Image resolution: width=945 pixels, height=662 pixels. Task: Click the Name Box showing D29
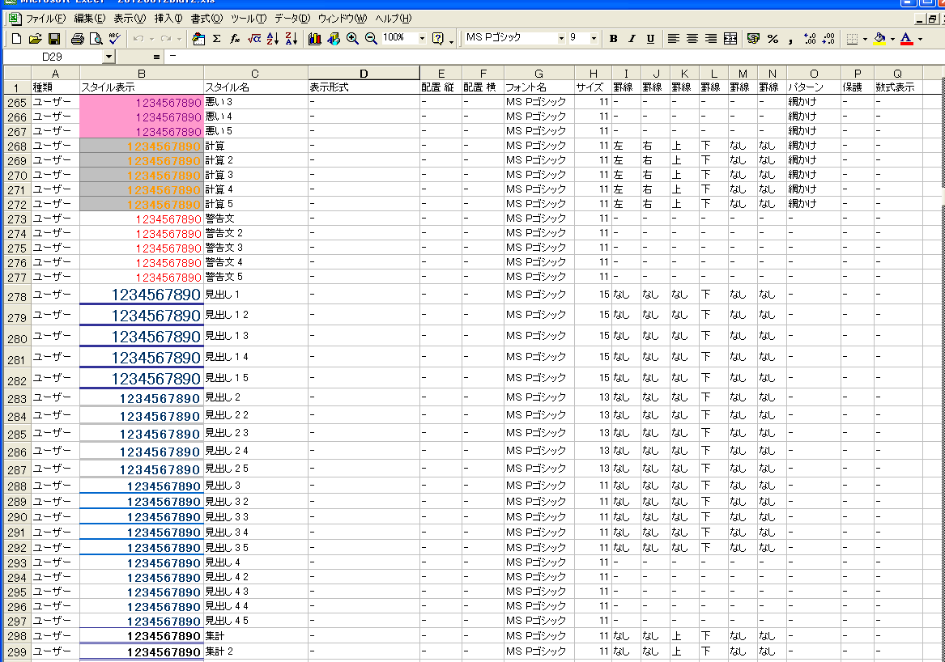click(53, 57)
